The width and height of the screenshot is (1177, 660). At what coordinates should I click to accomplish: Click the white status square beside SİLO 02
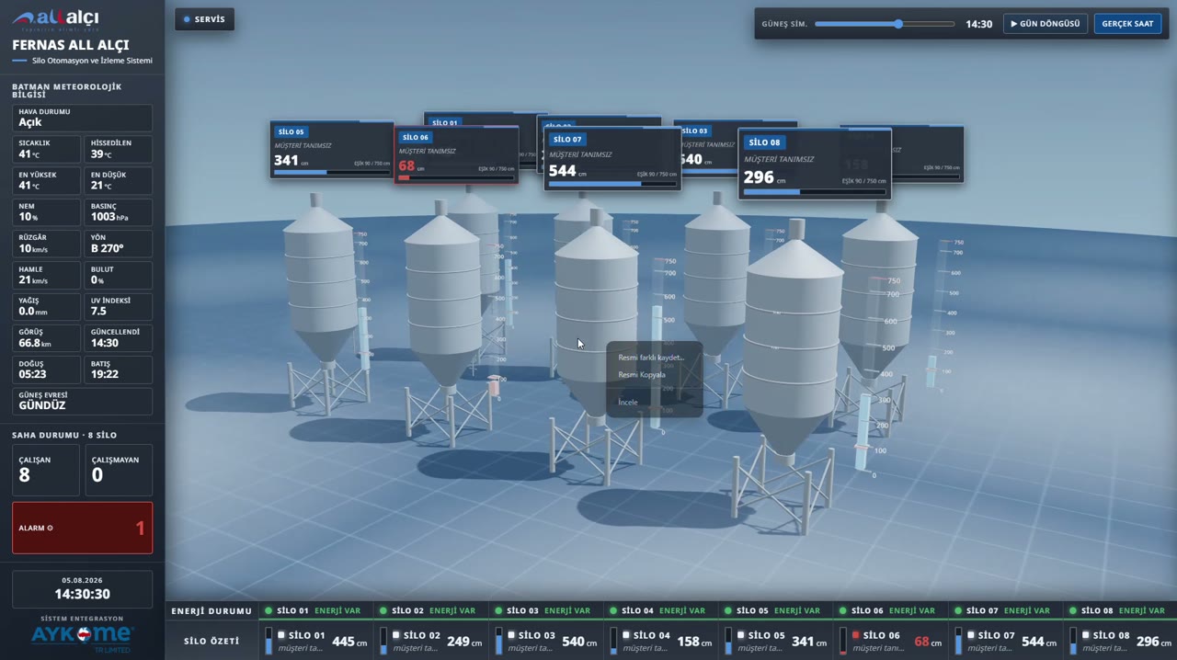[396, 635]
